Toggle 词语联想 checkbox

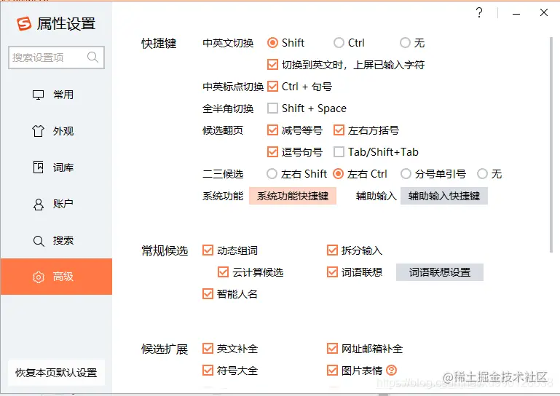click(332, 272)
